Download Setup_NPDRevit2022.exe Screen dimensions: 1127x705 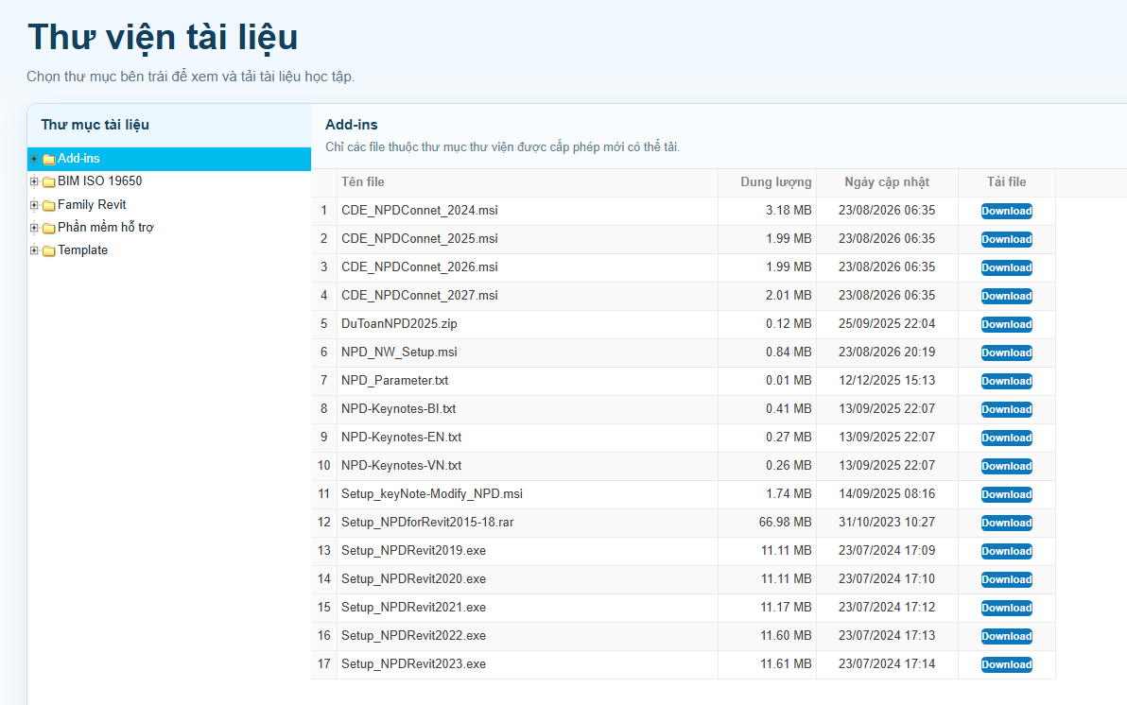pos(1006,636)
